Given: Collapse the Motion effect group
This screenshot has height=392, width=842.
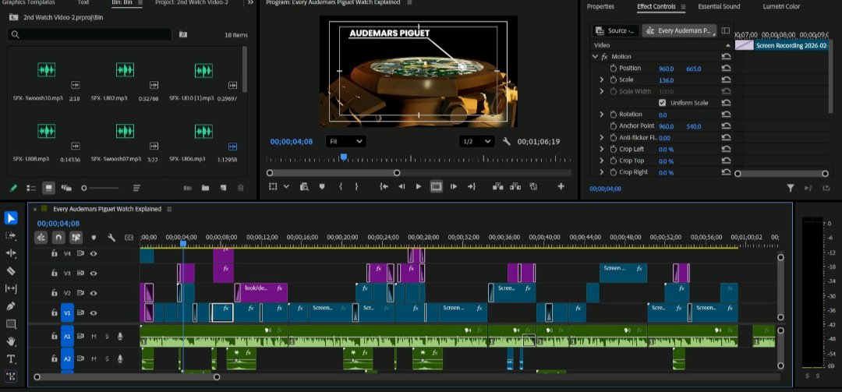Looking at the screenshot, I should click(x=595, y=56).
